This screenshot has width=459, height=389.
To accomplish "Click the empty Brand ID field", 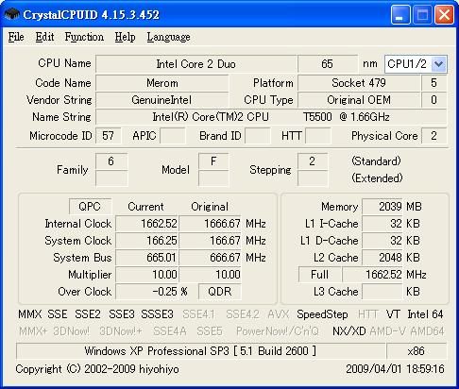I will pos(258,136).
